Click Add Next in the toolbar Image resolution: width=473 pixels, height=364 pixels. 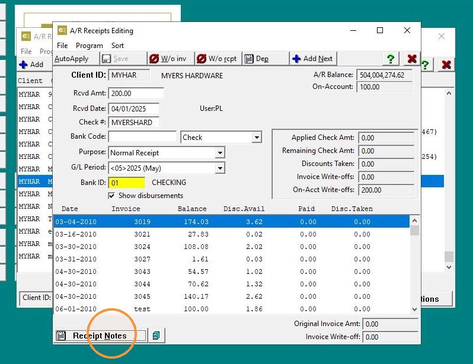pyautogui.click(x=313, y=59)
